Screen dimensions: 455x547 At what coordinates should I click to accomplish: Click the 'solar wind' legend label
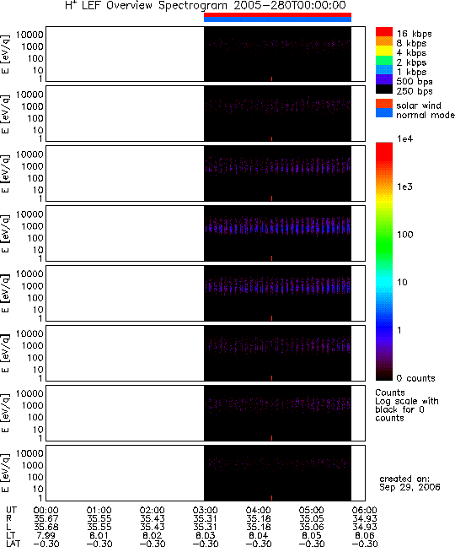(x=419, y=106)
